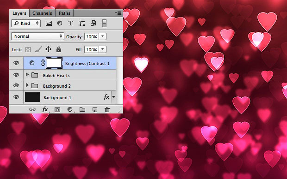287x179 pixels.
Task: Click the Brightness/Contrast adjustment icon
Action: pyautogui.click(x=32, y=63)
